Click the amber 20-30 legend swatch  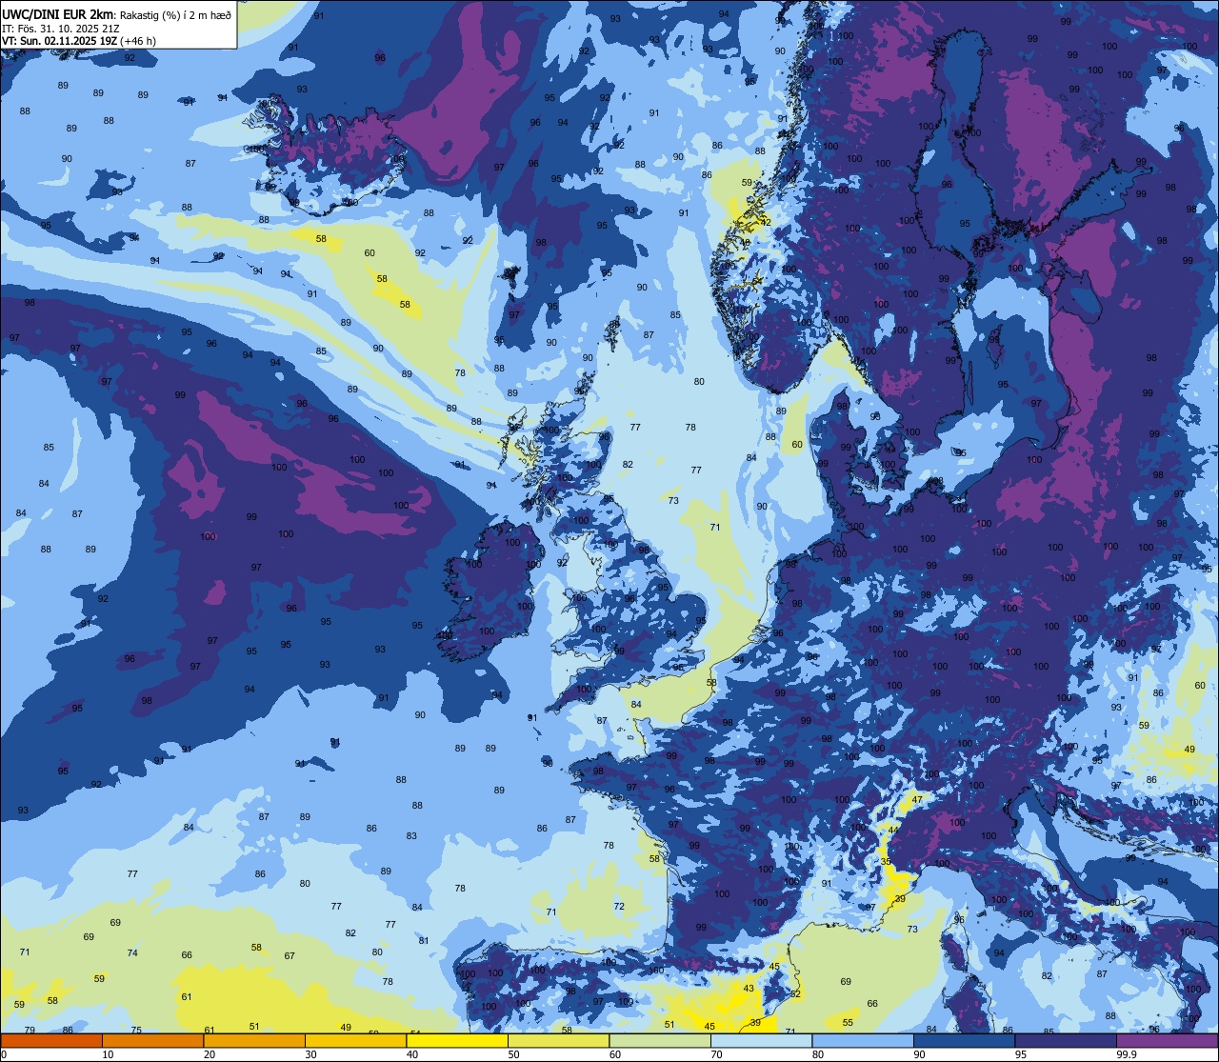pyautogui.click(x=254, y=1041)
